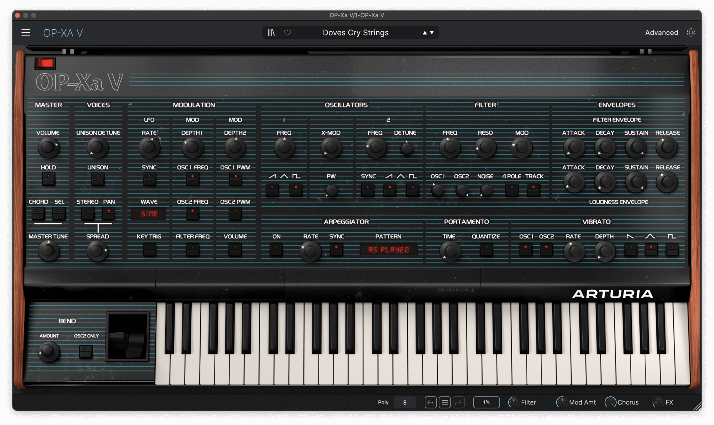Click the DISPERSION label on panel
The width and height of the screenshot is (714, 425).
pos(456,290)
